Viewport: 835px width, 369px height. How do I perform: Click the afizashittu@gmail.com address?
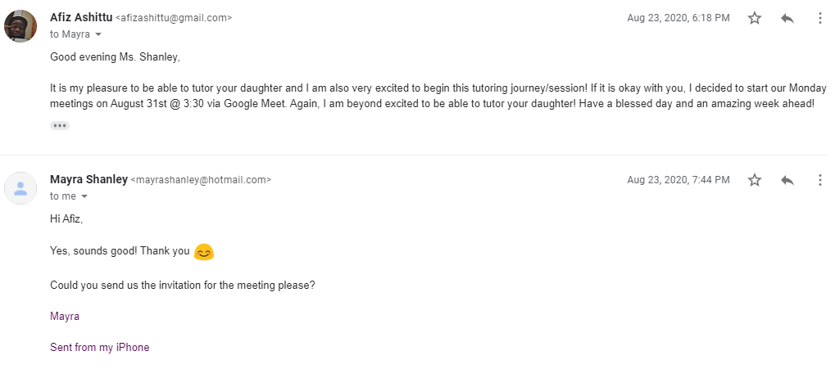pyautogui.click(x=174, y=18)
